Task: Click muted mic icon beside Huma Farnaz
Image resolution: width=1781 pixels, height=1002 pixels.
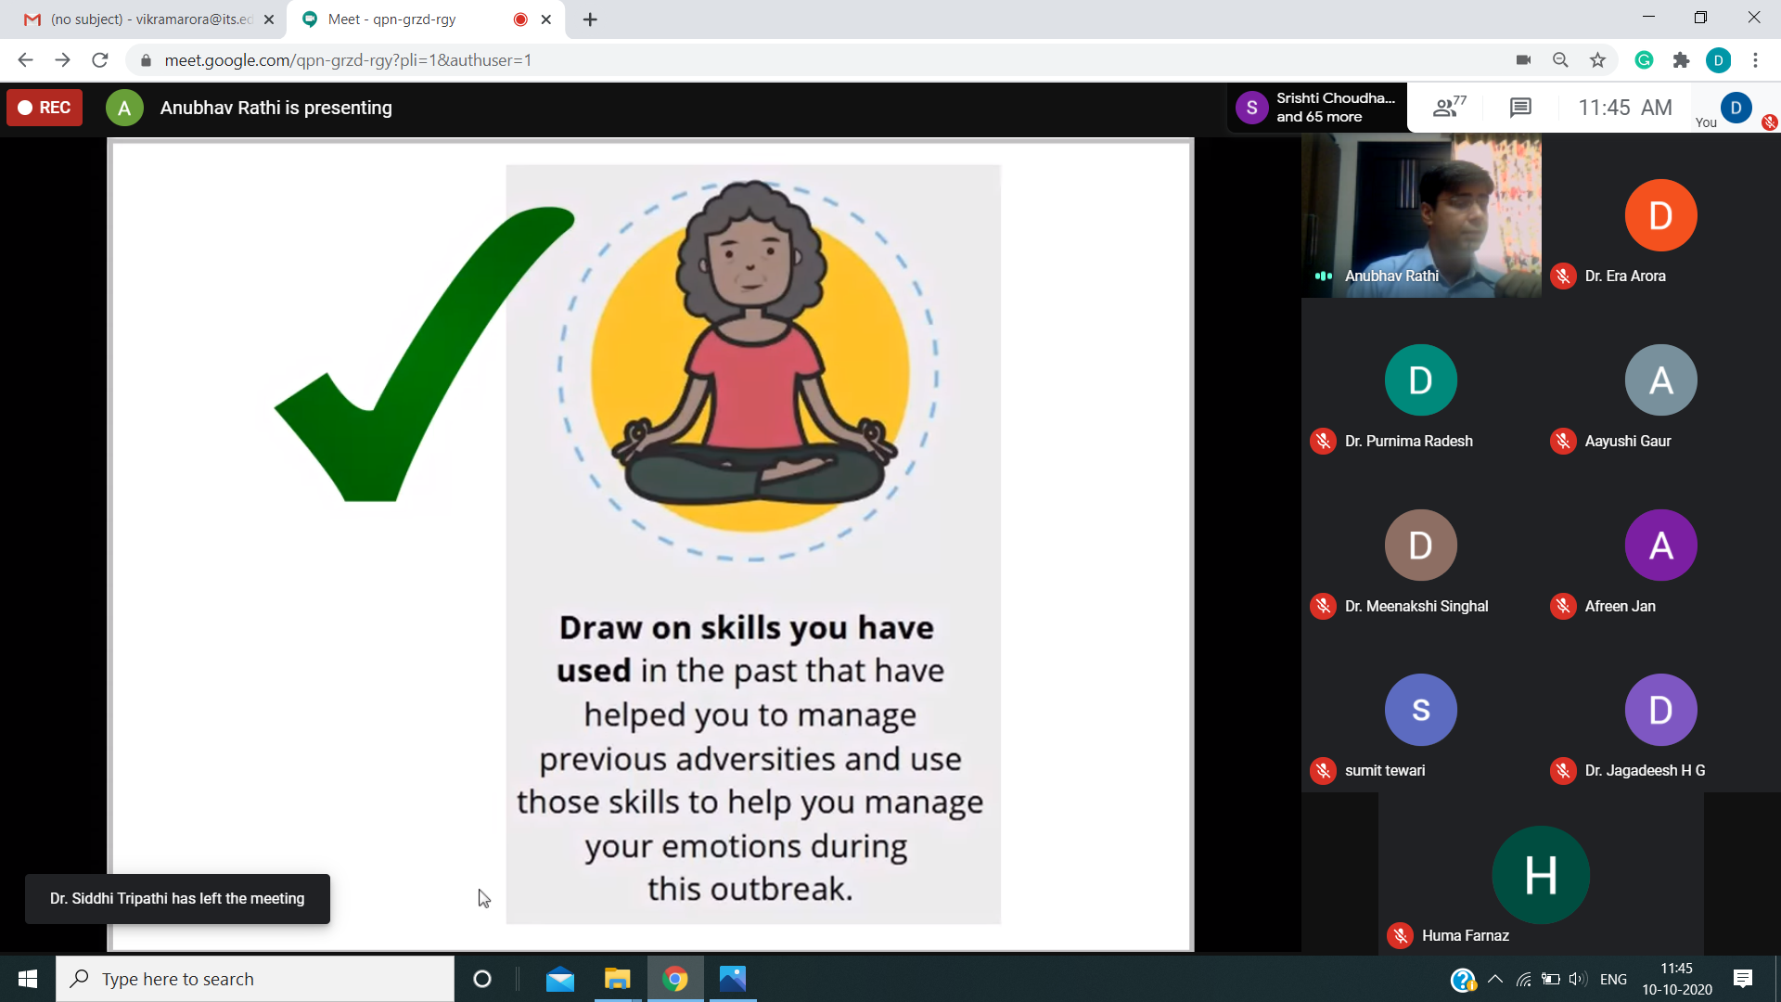Action: [1400, 936]
